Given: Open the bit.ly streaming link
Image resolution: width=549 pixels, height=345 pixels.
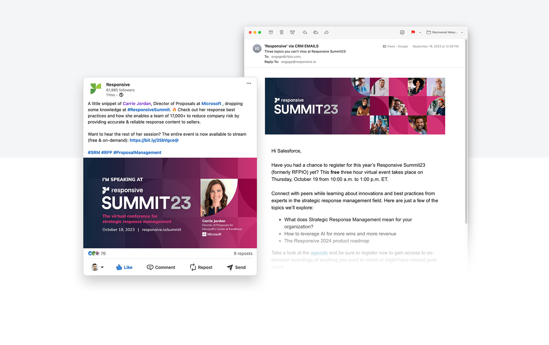Looking at the screenshot, I should (154, 140).
